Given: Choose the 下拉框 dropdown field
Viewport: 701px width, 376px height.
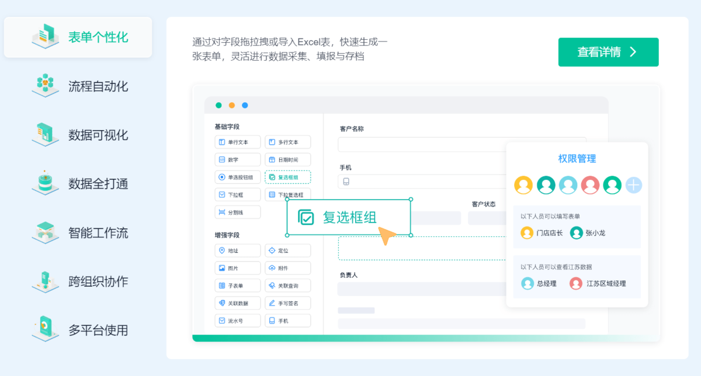Looking at the screenshot, I should tap(237, 194).
